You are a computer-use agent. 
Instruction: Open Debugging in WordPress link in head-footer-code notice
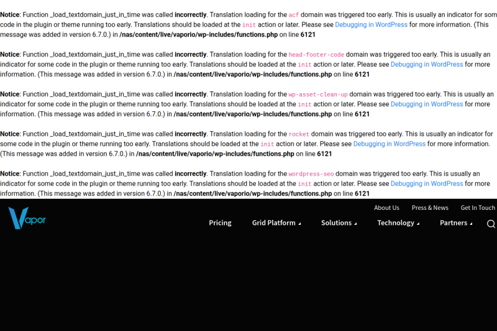tap(427, 65)
